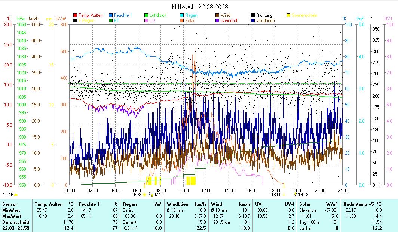Click the Tag:1:00 h sunshine duration entry
The width and height of the screenshot is (398, 232).
click(309, 222)
